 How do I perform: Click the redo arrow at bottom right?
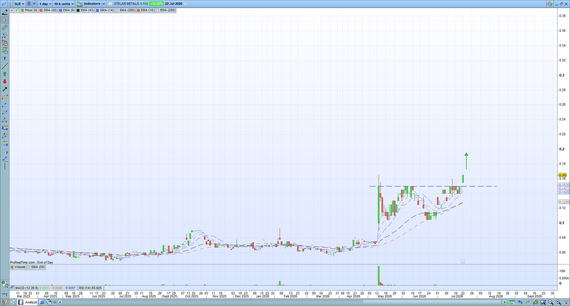pos(528,302)
